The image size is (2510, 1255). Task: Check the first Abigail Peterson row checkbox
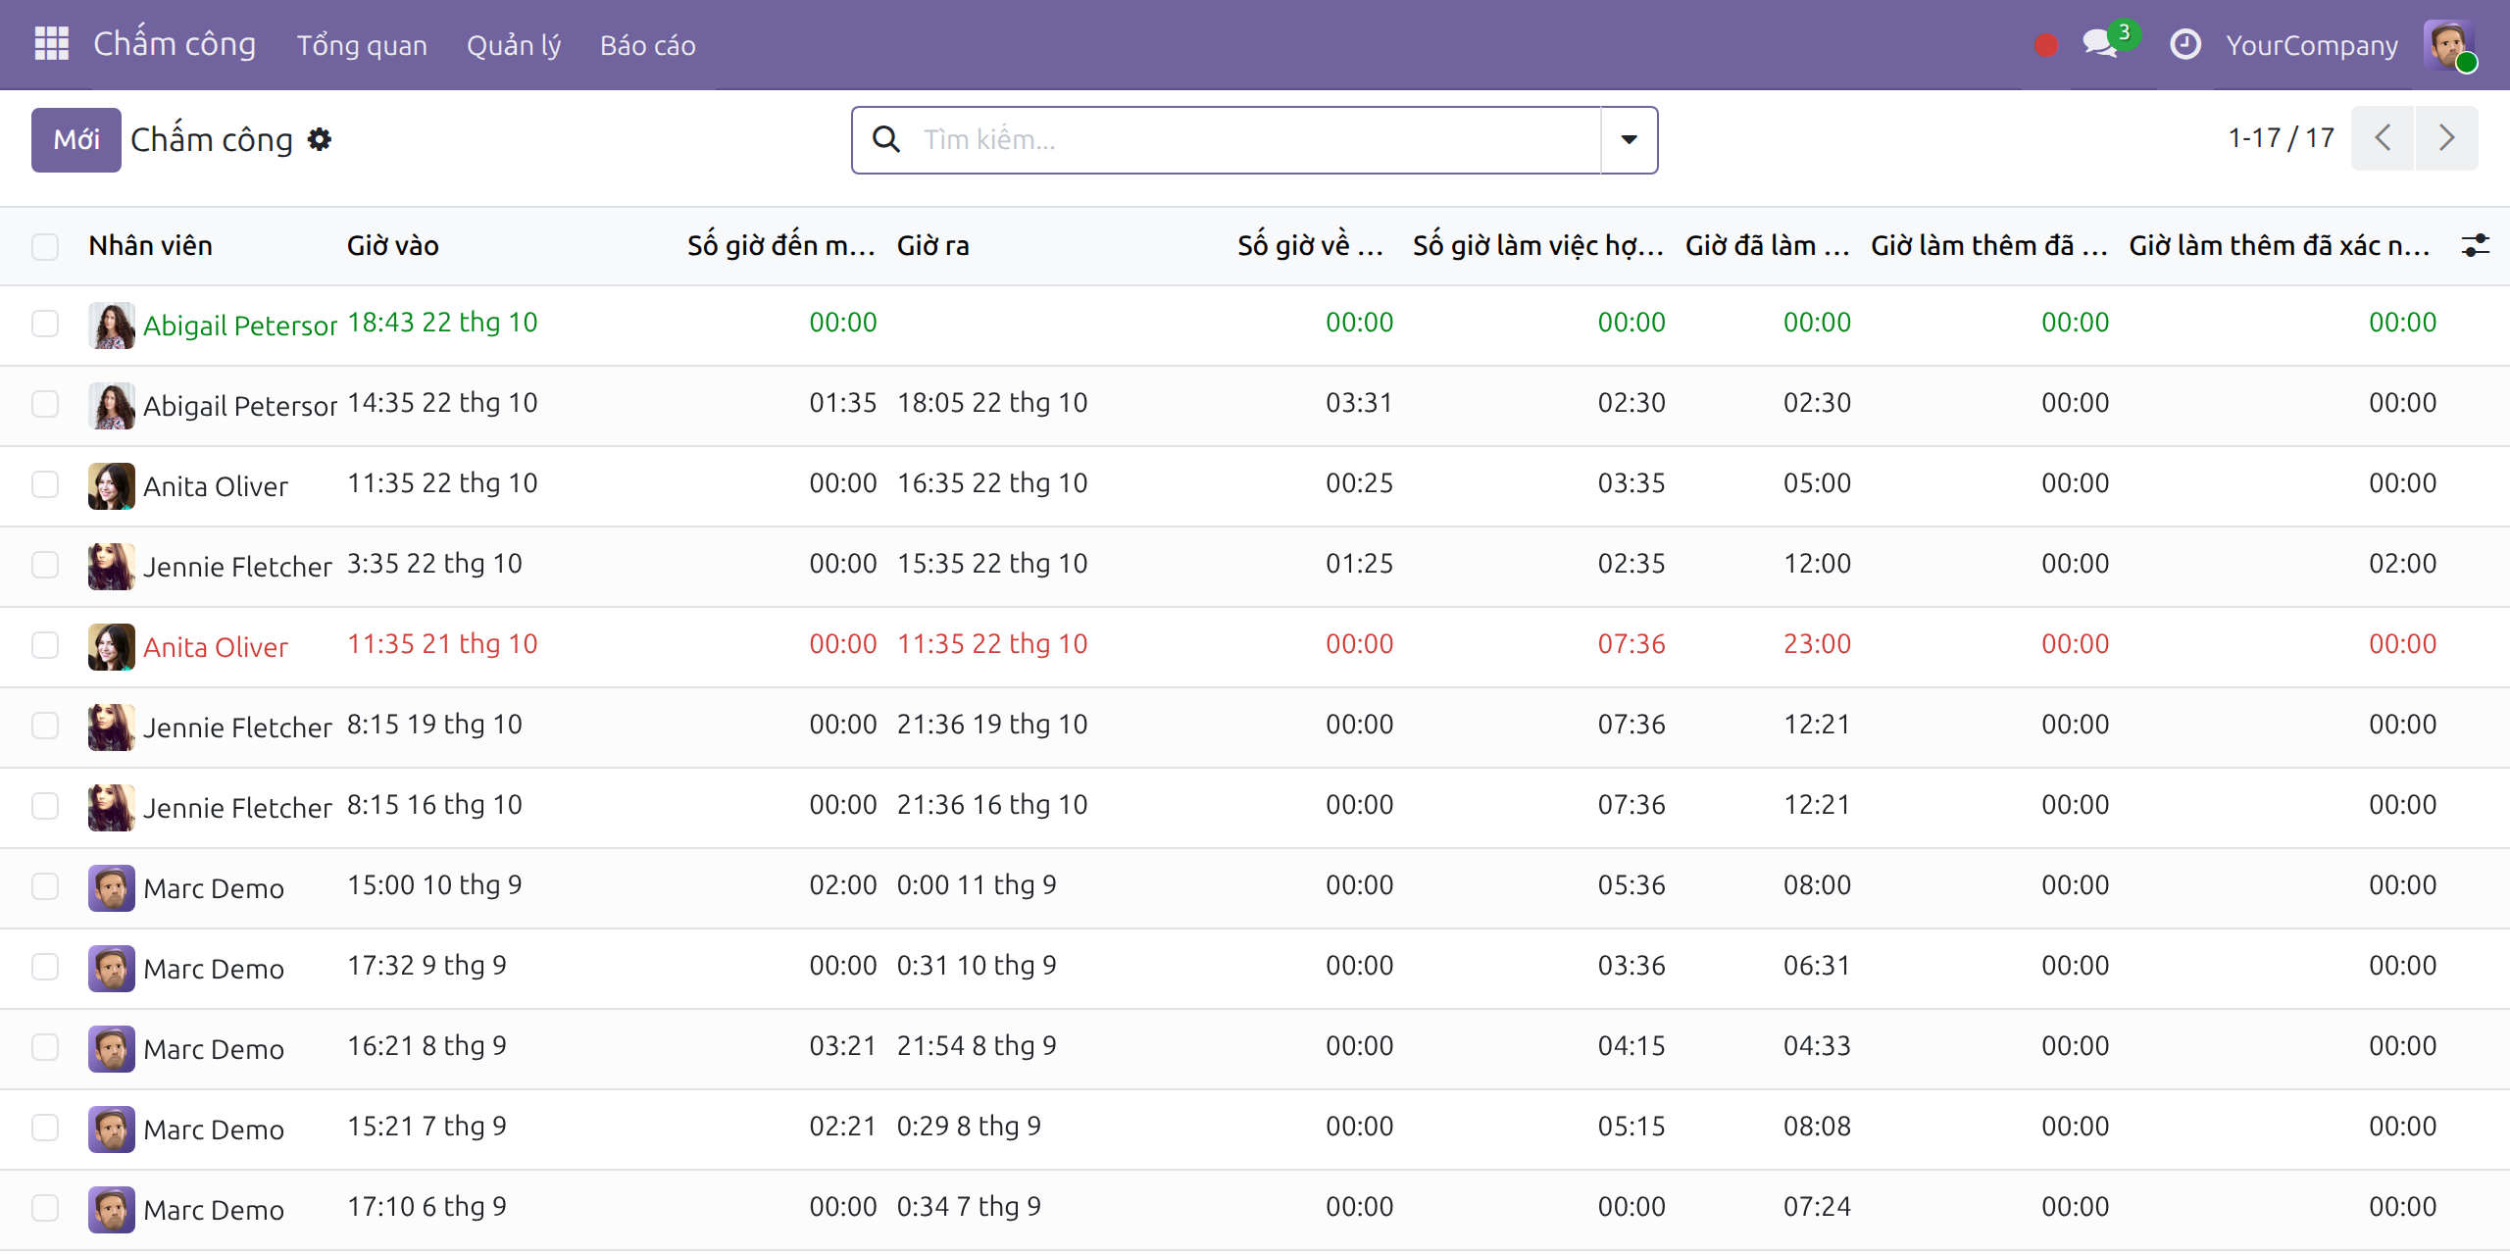[45, 324]
